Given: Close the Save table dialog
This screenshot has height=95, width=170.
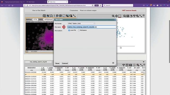Looking at the screenshot, I should click(x=115, y=20).
